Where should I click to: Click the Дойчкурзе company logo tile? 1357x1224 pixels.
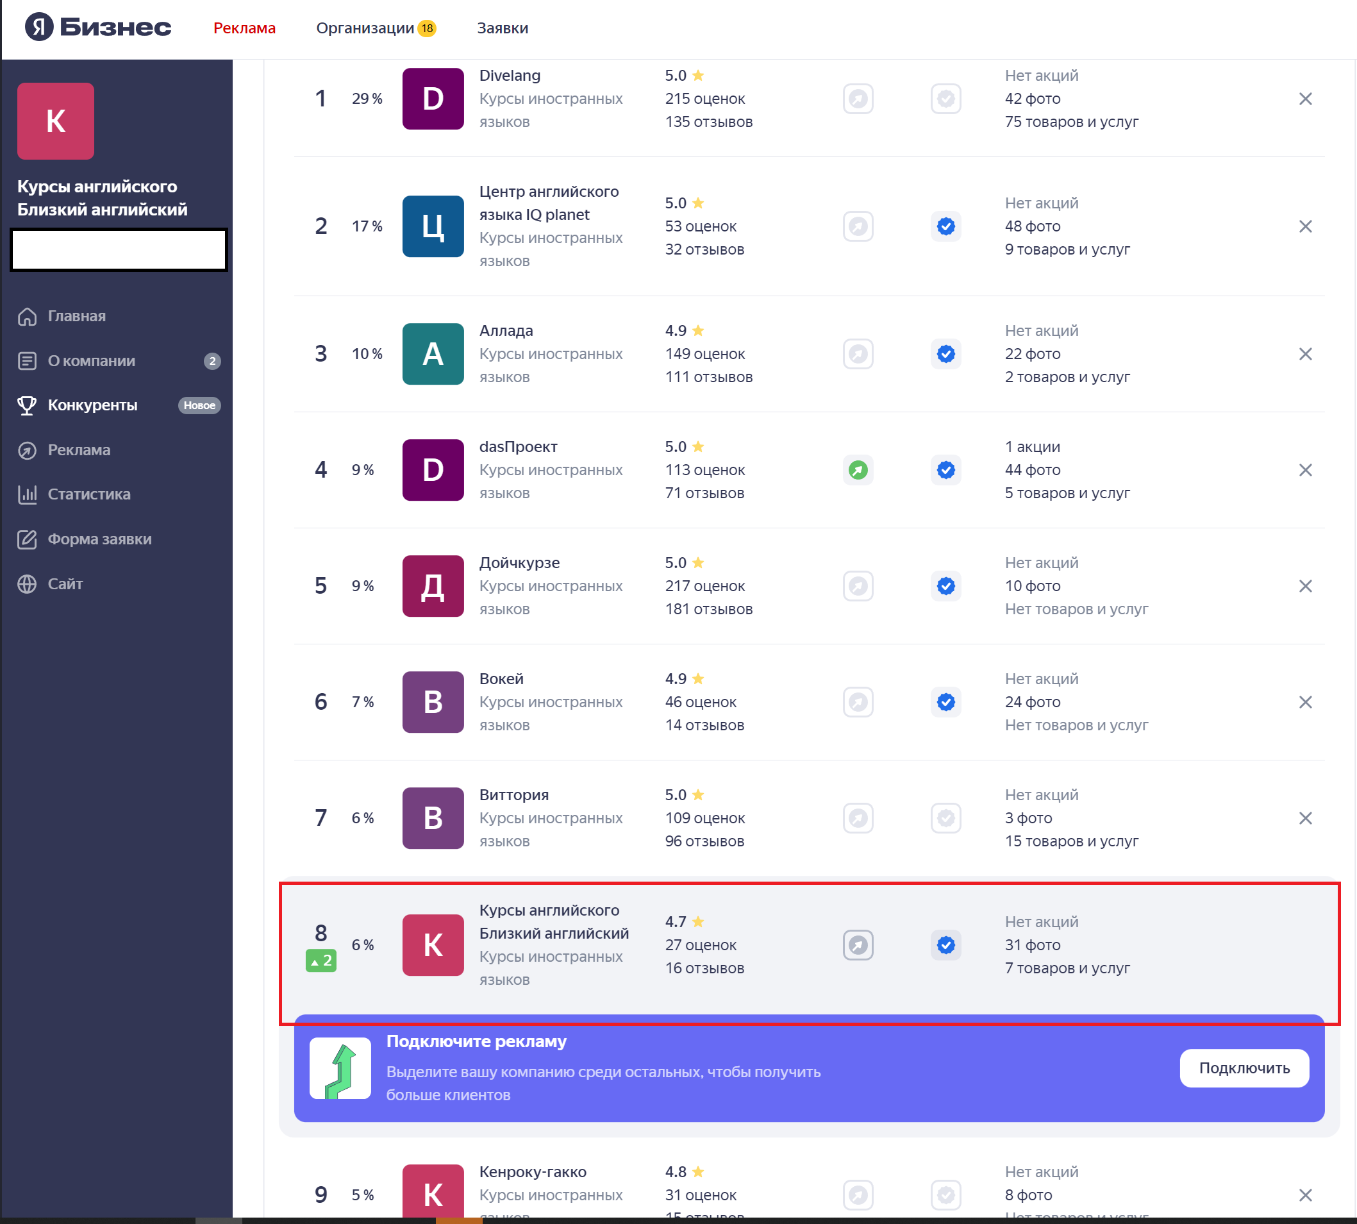pyautogui.click(x=433, y=587)
